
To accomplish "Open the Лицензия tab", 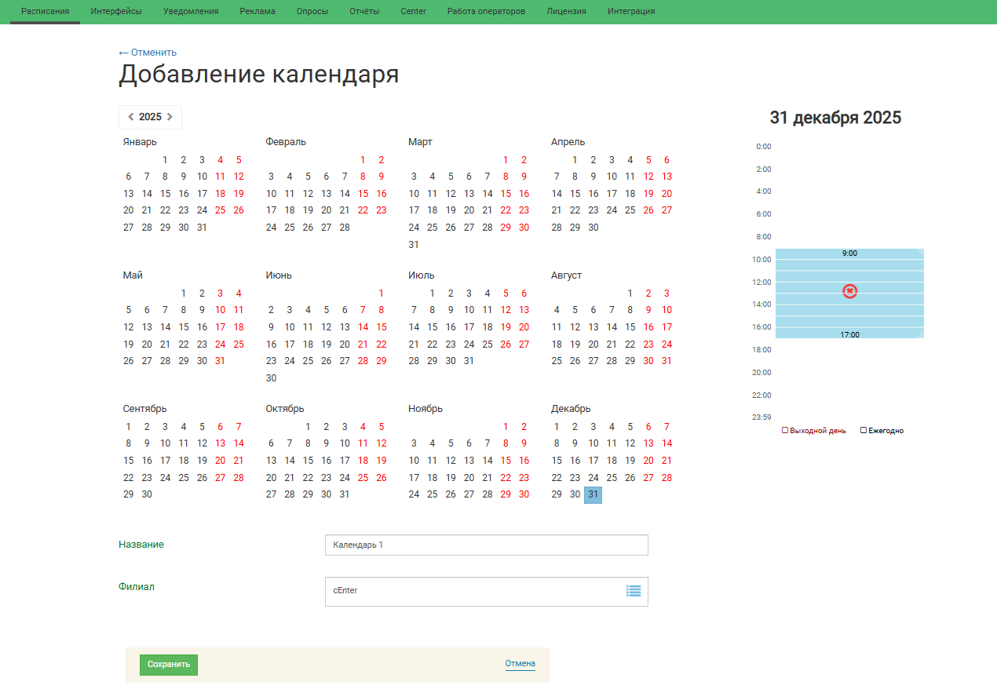I will coord(566,12).
